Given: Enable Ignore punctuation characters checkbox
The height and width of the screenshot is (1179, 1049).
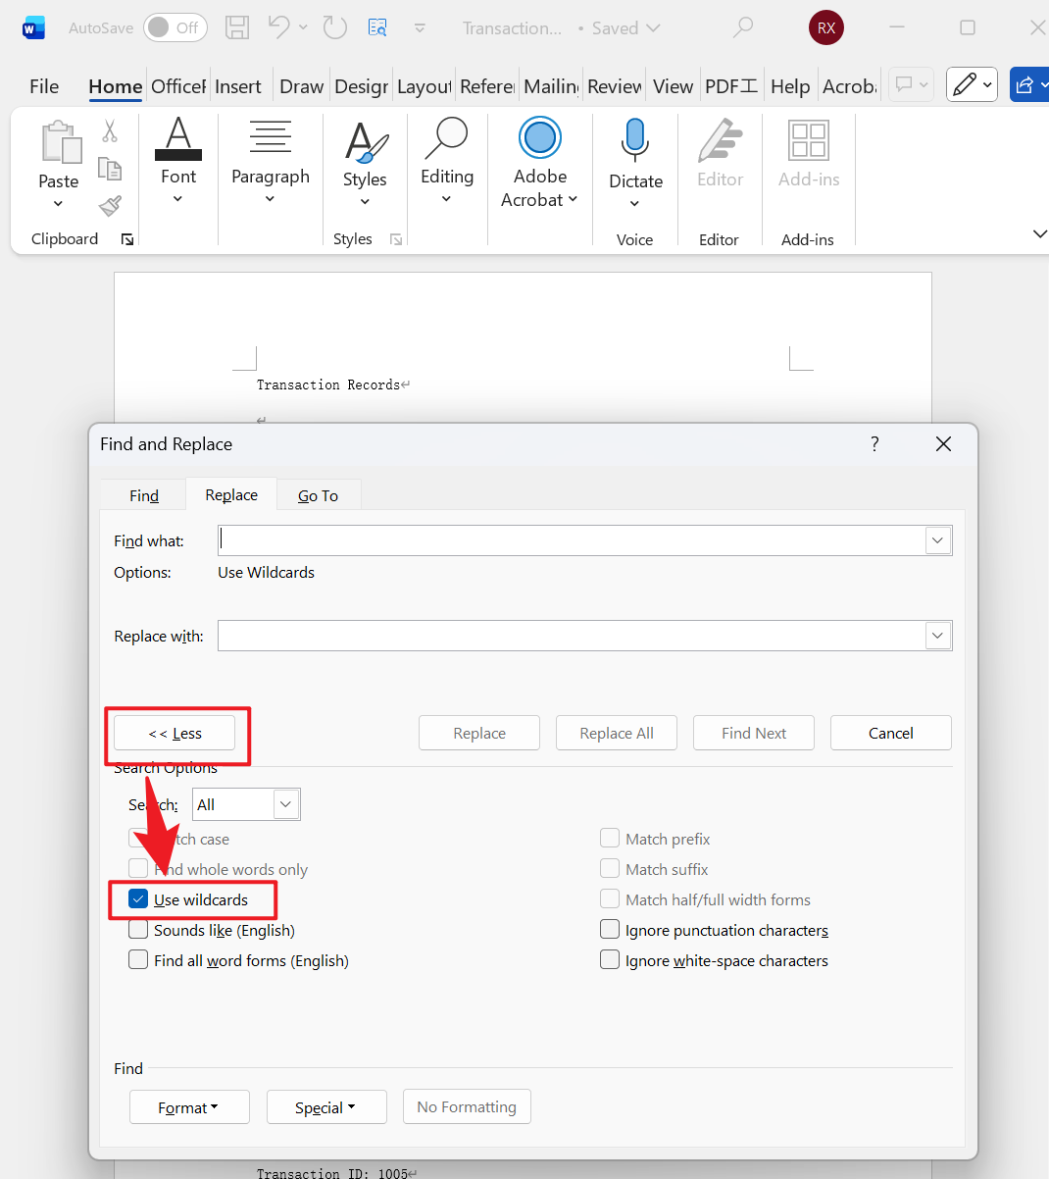Looking at the screenshot, I should pyautogui.click(x=610, y=930).
